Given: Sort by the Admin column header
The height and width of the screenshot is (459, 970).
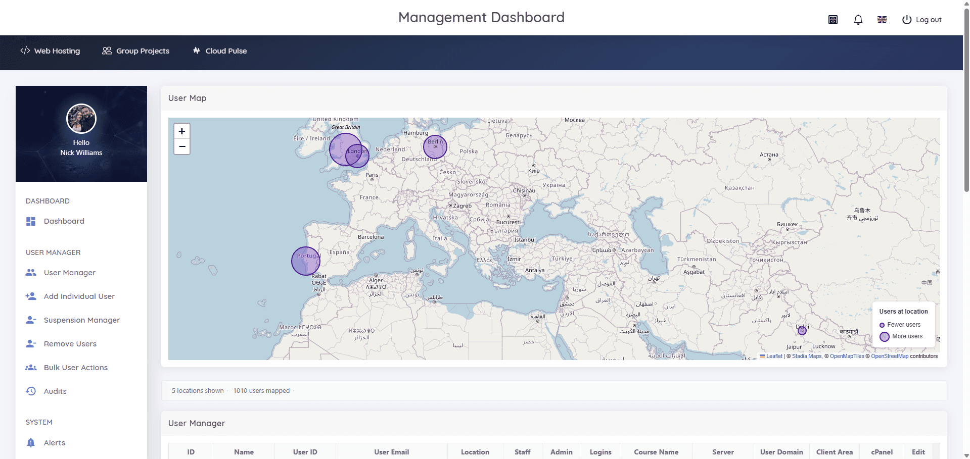Looking at the screenshot, I should pos(562,452).
